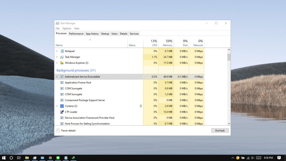Image resolution: width=286 pixels, height=161 pixels.
Task: Click the End task button
Action: (x=220, y=131)
